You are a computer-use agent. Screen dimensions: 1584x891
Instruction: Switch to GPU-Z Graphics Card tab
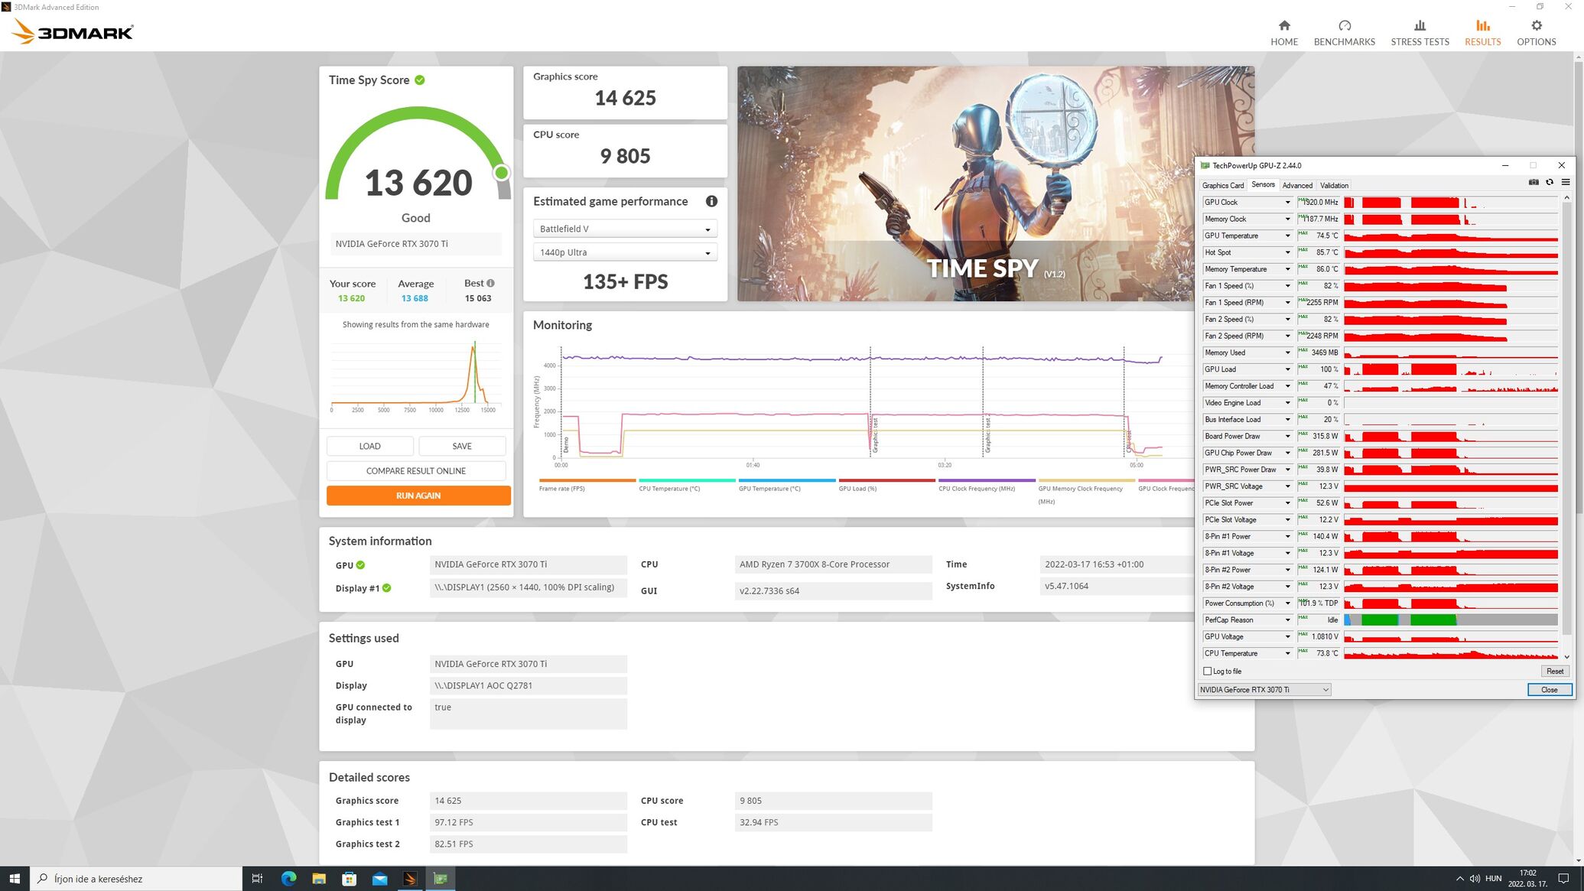(1222, 186)
